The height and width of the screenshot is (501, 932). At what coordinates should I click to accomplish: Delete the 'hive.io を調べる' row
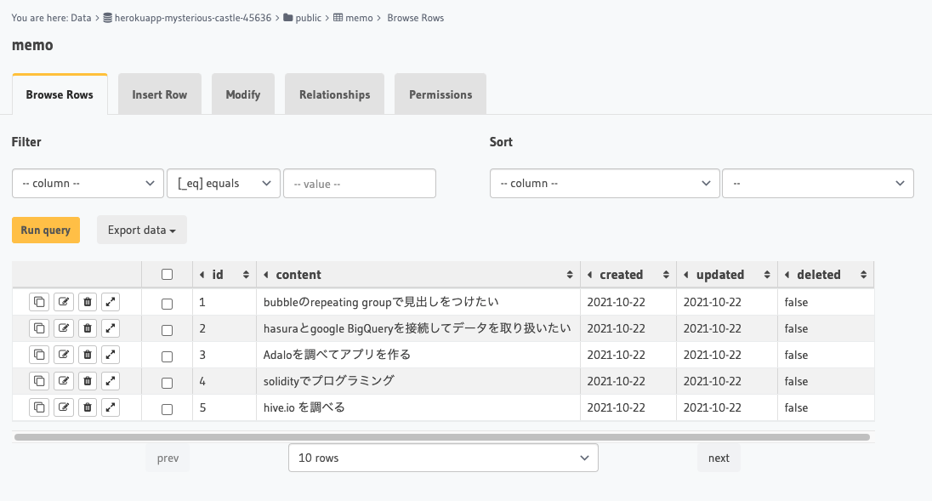coord(88,407)
